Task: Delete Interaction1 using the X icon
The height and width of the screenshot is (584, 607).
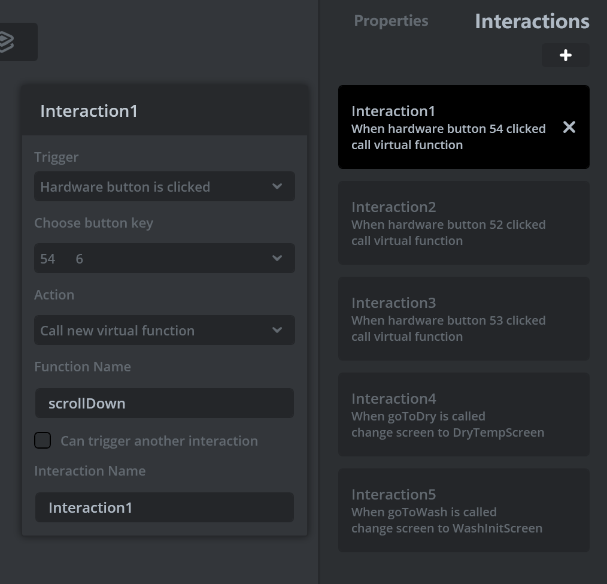Action: coord(569,127)
